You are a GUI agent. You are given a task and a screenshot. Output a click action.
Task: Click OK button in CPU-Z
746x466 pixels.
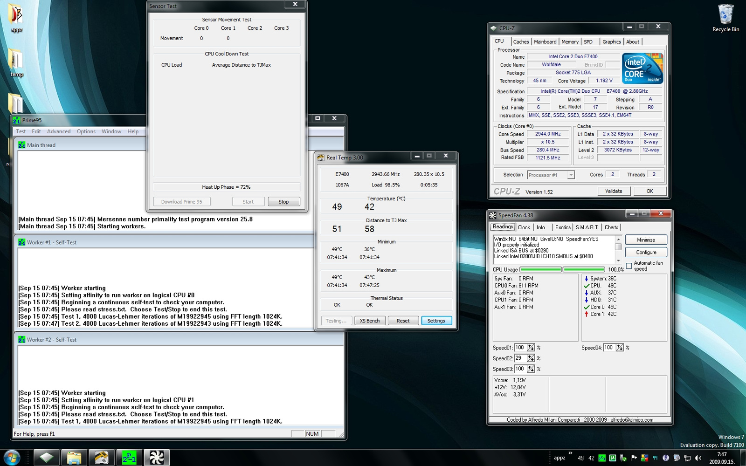[x=649, y=191]
